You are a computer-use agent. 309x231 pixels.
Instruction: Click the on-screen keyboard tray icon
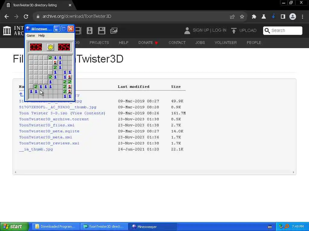coord(270,227)
